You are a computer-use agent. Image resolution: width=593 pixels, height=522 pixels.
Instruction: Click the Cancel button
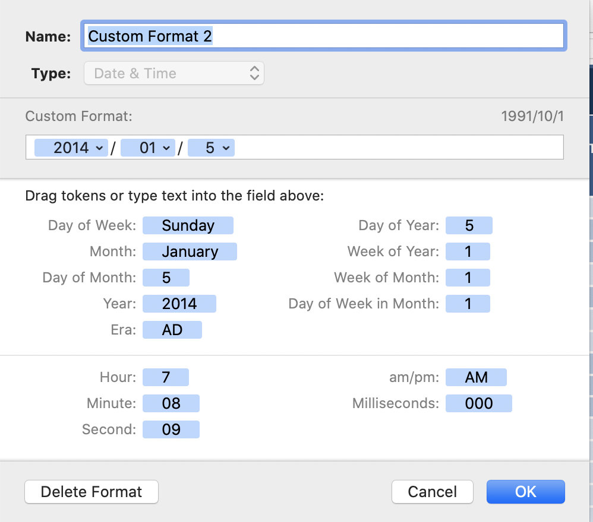(x=432, y=492)
